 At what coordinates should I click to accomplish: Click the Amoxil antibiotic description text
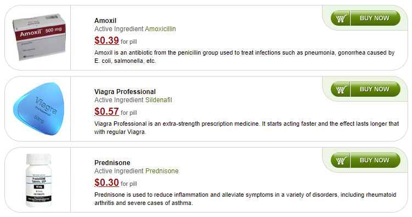(x=244, y=57)
